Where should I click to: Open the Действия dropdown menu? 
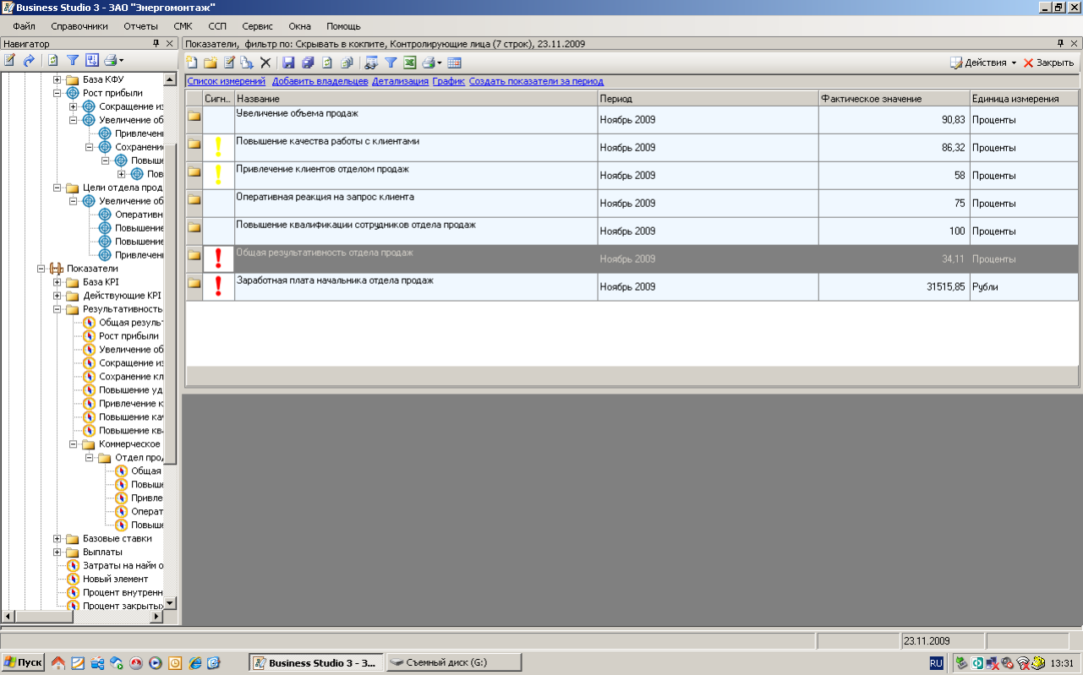click(984, 63)
